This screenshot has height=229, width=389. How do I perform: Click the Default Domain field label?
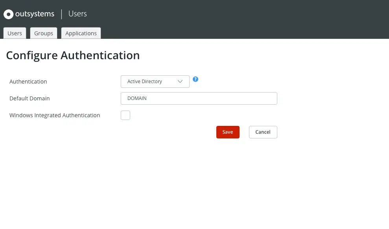(x=29, y=98)
